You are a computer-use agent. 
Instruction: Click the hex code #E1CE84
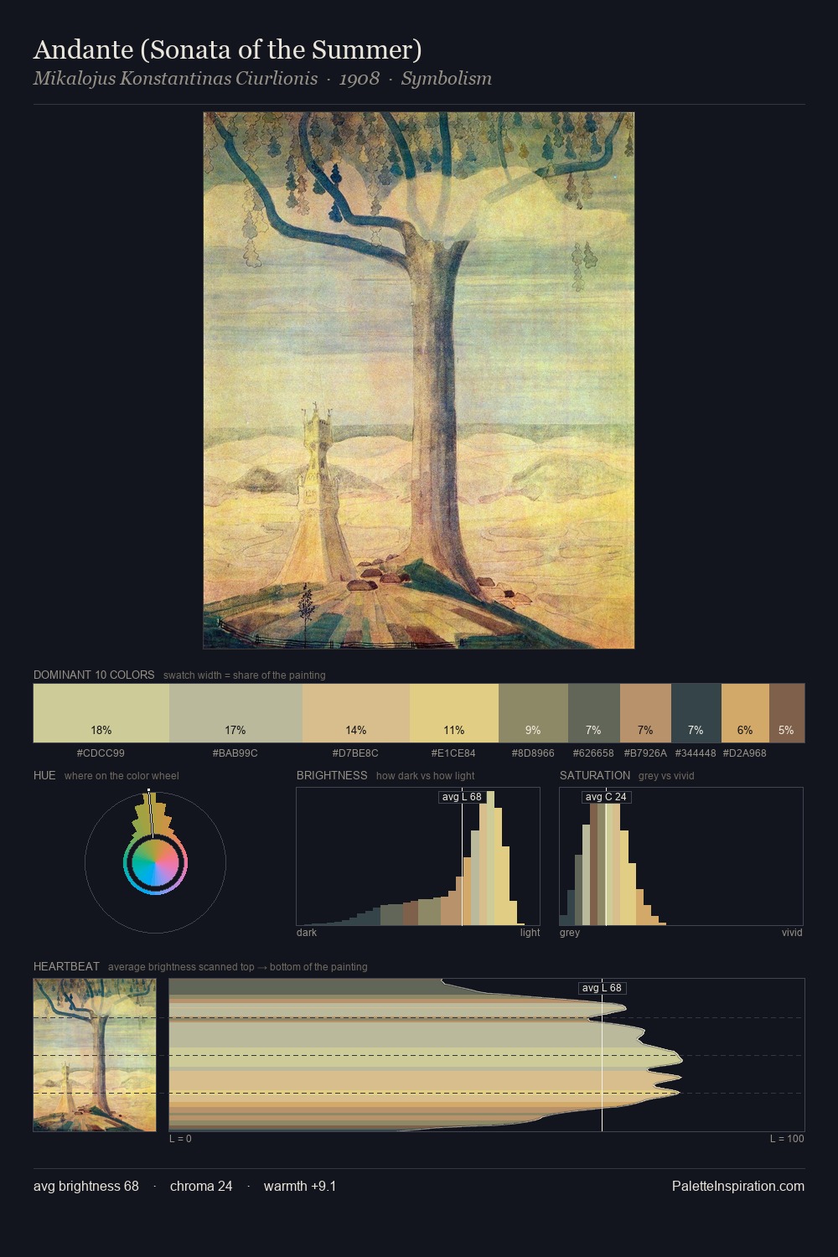[453, 753]
